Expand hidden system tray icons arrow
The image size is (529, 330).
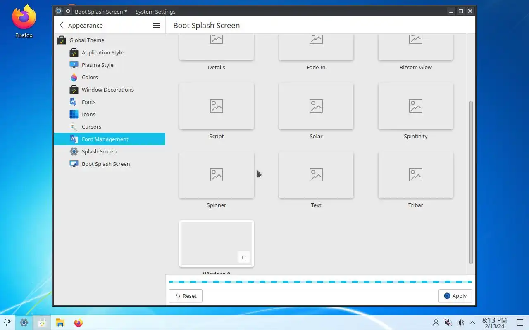click(472, 323)
